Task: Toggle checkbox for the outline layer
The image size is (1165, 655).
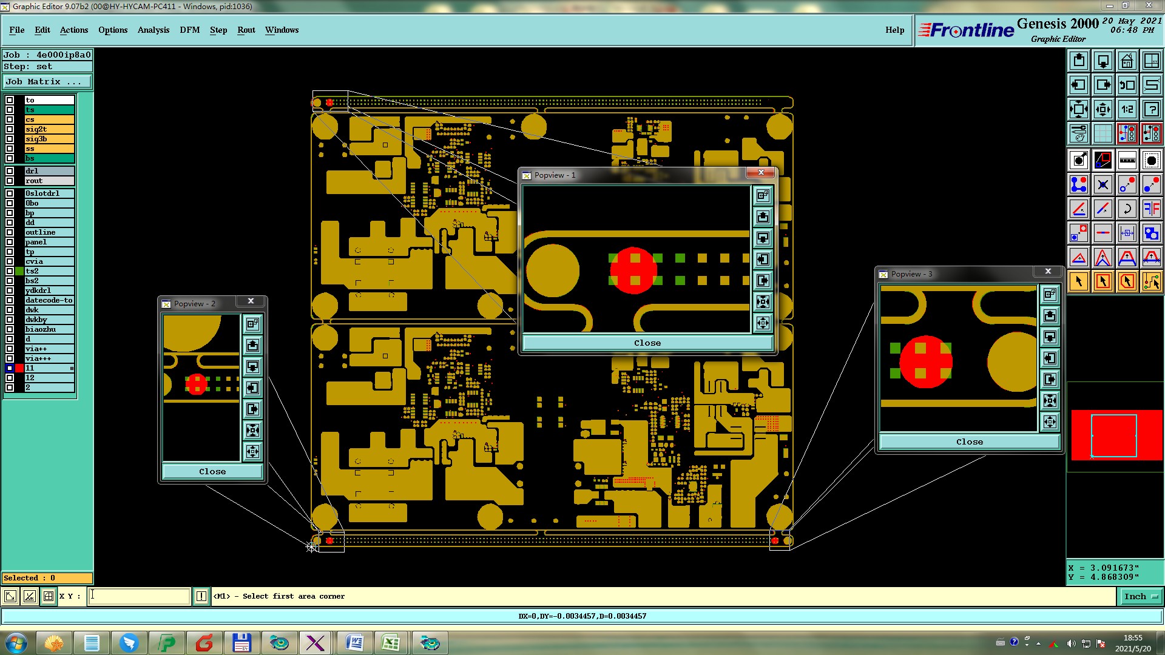Action: 10,232
